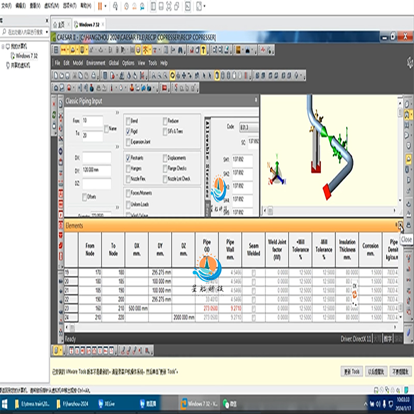The width and height of the screenshot is (414, 414).
Task: Select row 23 header in Elements table
Action: click(x=71, y=308)
